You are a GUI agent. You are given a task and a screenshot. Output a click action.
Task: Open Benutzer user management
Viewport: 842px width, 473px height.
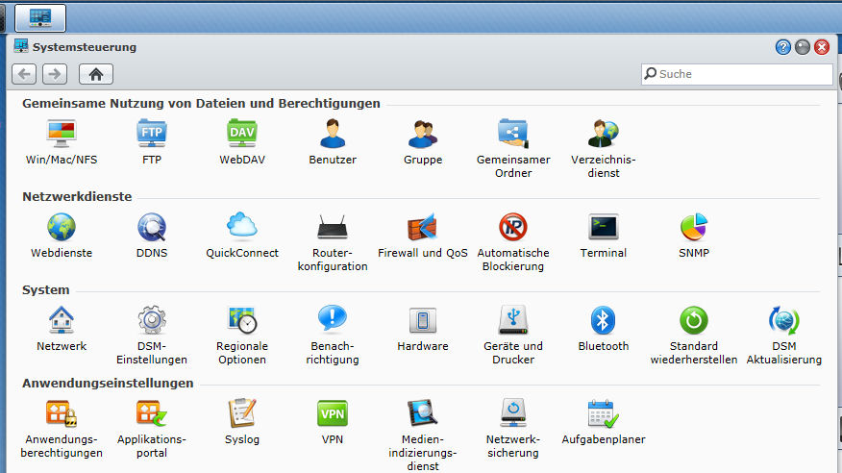click(333, 134)
